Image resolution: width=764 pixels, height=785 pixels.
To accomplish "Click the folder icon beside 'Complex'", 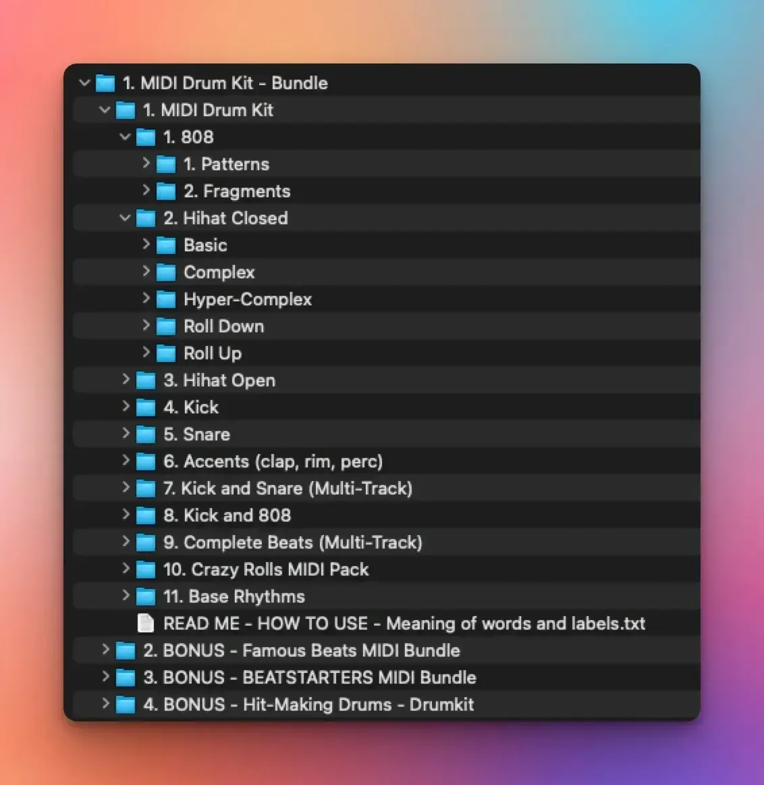I will (166, 272).
